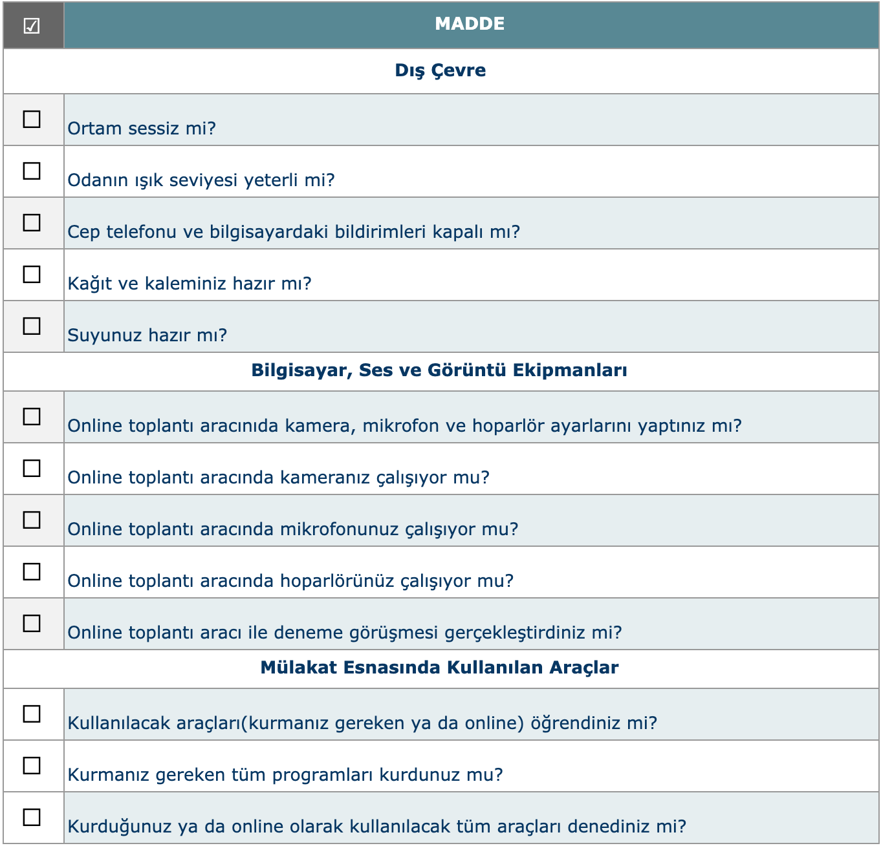The image size is (881, 848).
Task: Check the box for 'Ortam sessiz mi?'
Action: (32, 120)
